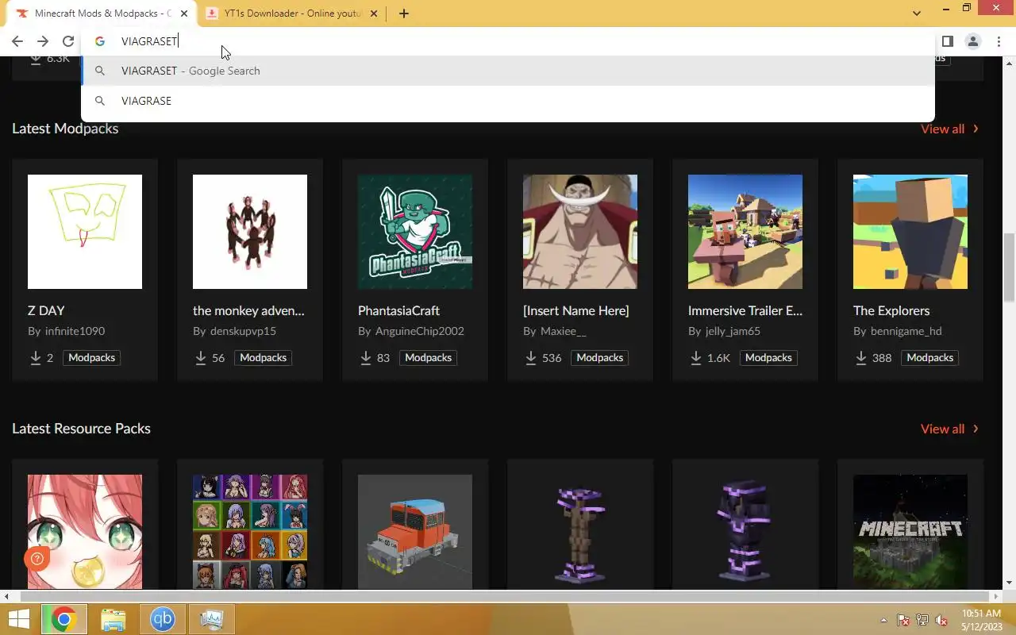Image resolution: width=1016 pixels, height=635 pixels.
Task: Click the Chrome taskbar icon
Action: click(63, 619)
